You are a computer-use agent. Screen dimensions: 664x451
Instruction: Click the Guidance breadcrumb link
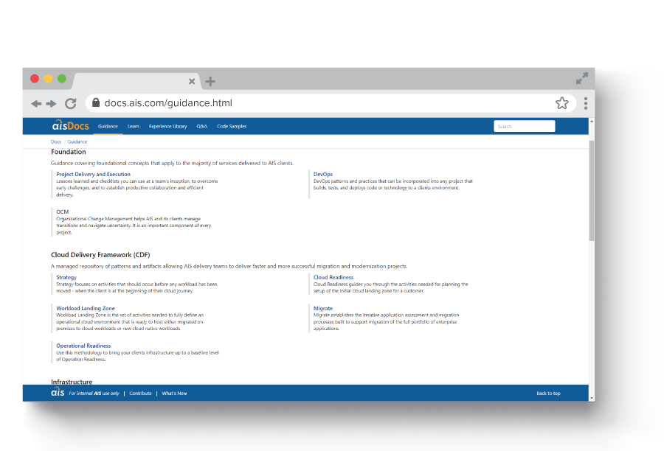[x=77, y=141]
